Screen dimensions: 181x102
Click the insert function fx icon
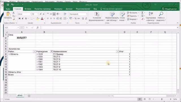tap(38, 27)
